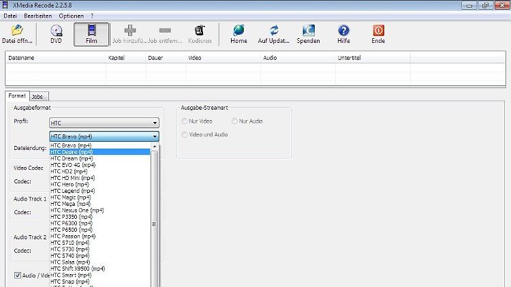Select HTC Snap (mp4) entry
The image size is (511, 287).
tap(99, 282)
